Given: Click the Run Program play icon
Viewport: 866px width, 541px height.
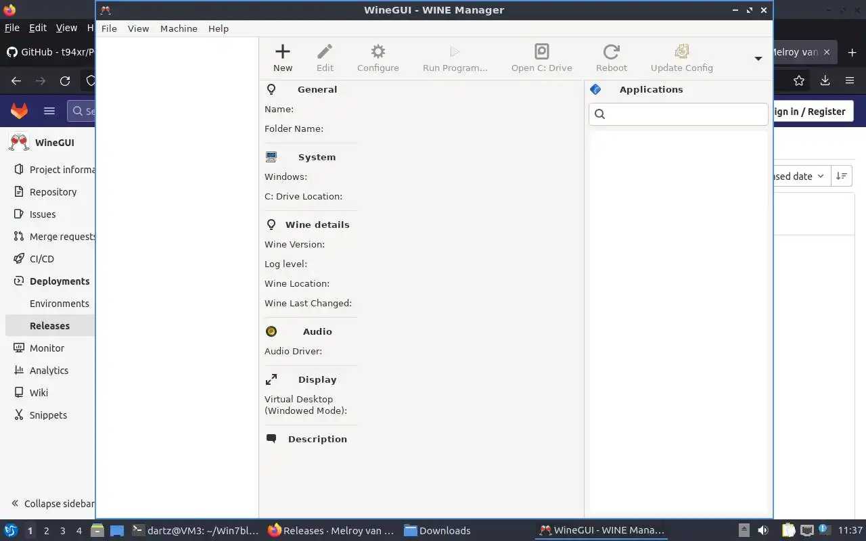Looking at the screenshot, I should click(x=455, y=51).
